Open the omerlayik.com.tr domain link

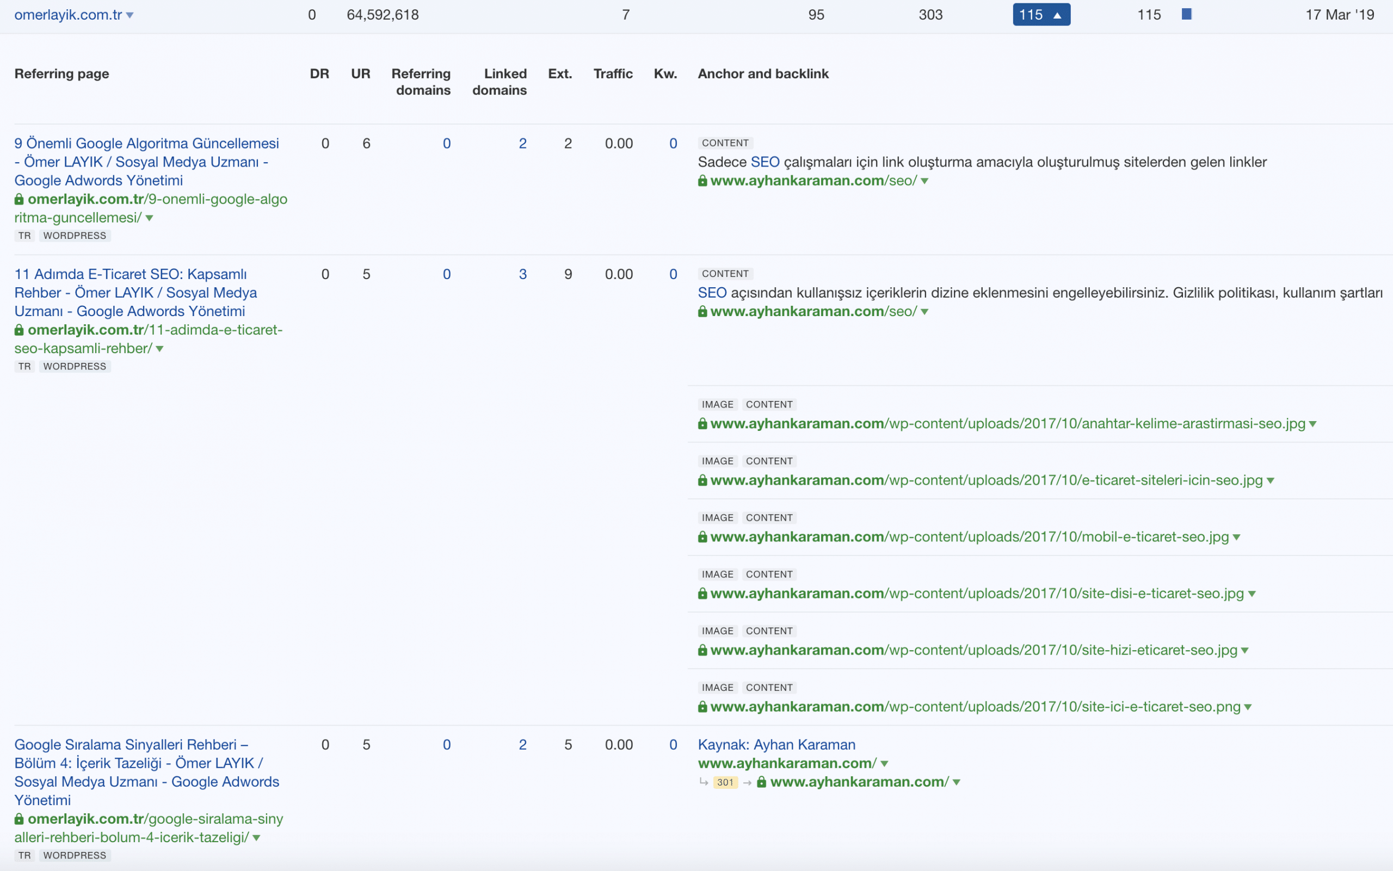(68, 15)
